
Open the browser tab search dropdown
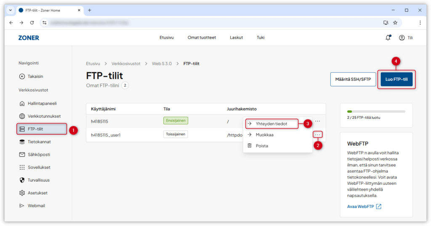pos(11,10)
